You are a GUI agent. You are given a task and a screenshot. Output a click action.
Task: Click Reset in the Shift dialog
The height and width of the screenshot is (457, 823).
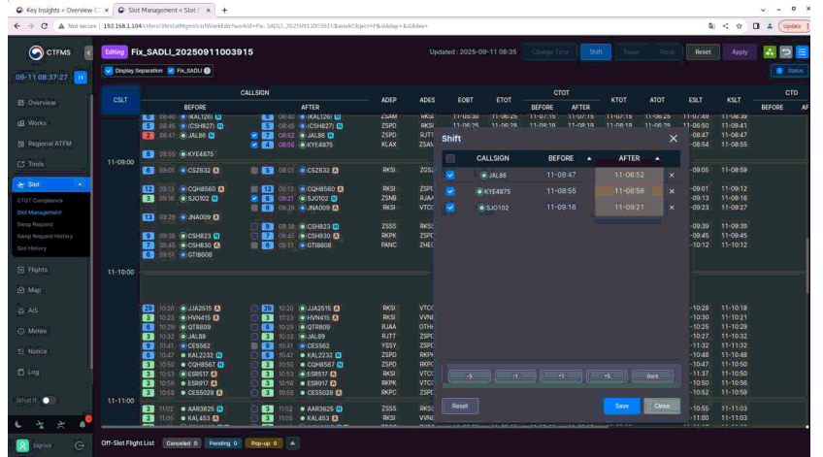click(x=460, y=407)
